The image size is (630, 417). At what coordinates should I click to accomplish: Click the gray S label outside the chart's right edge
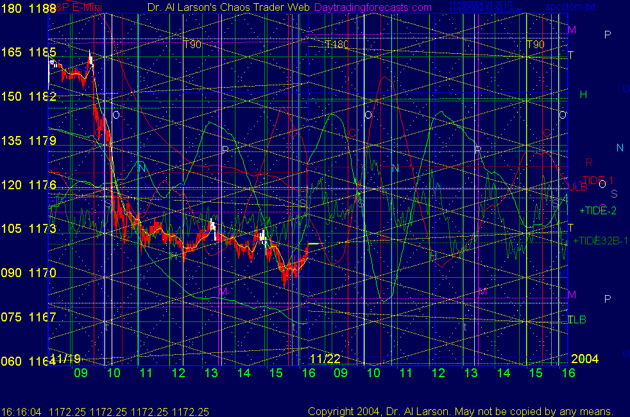click(x=615, y=194)
